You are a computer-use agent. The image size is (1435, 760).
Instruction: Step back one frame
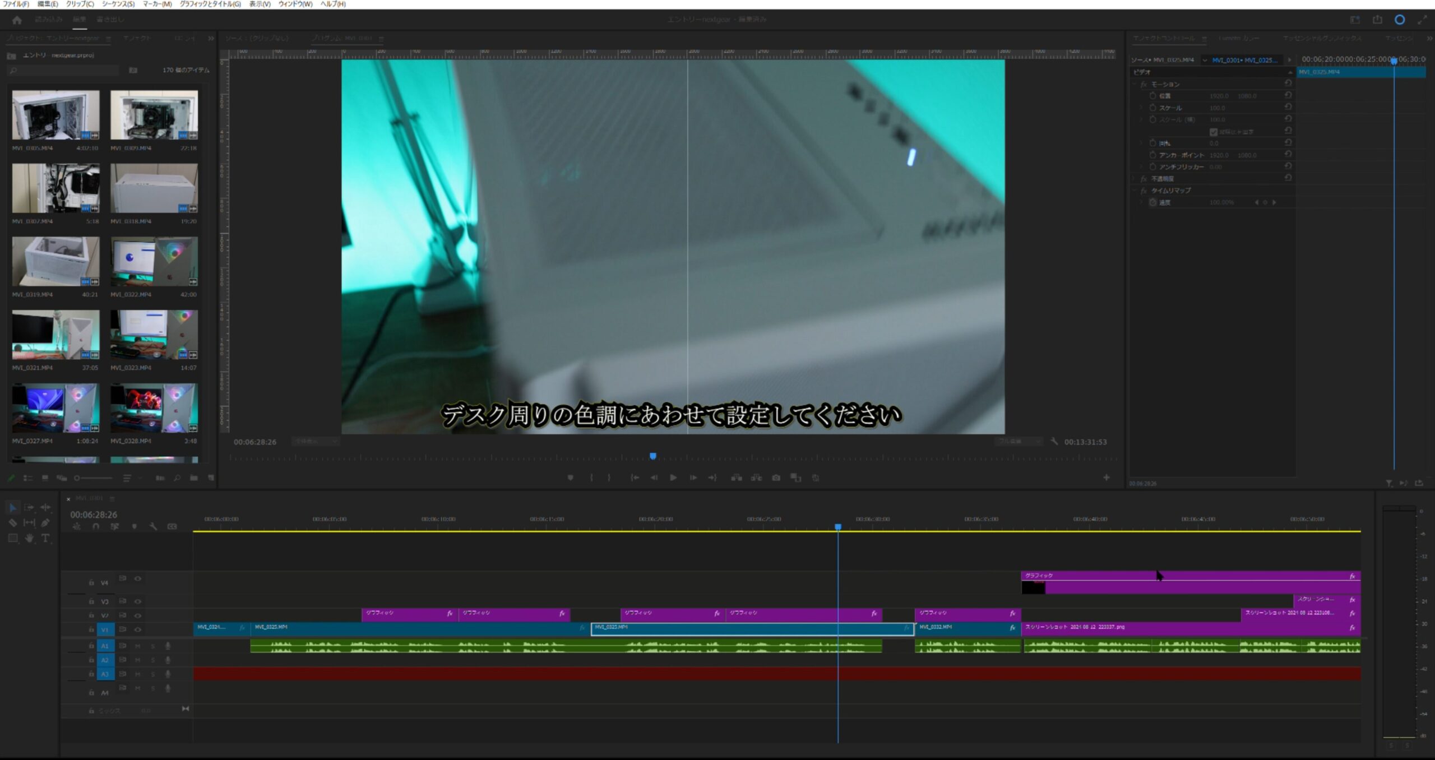(x=654, y=478)
